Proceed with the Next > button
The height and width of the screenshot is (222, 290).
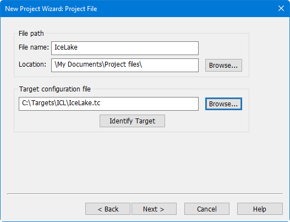[154, 209]
